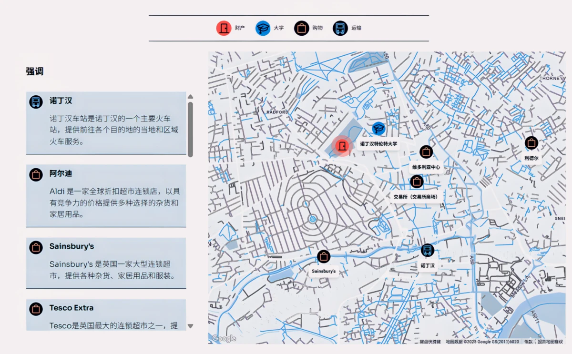Select the 交易所 shopping bag marker
This screenshot has width=572, height=354.
click(x=417, y=182)
